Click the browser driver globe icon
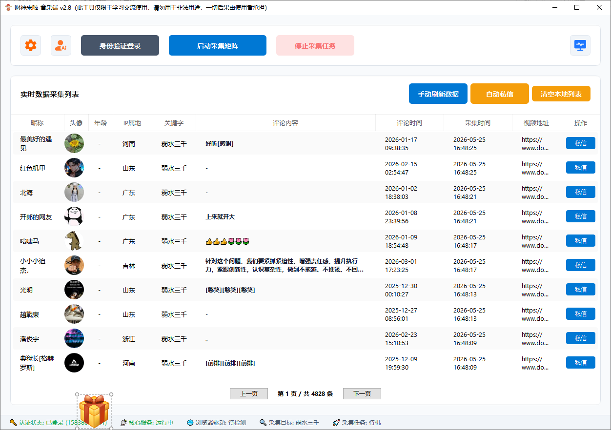Screen dimensions: 611x430 pos(190,422)
